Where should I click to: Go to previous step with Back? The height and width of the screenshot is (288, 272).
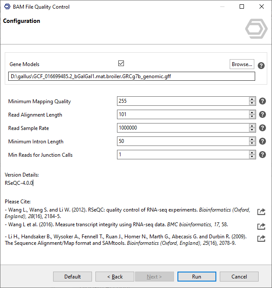click(x=115, y=277)
